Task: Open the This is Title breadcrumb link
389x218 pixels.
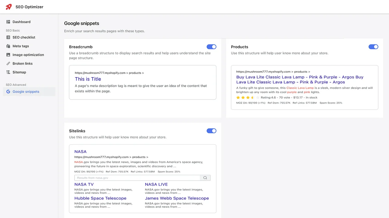Action: click(88, 79)
